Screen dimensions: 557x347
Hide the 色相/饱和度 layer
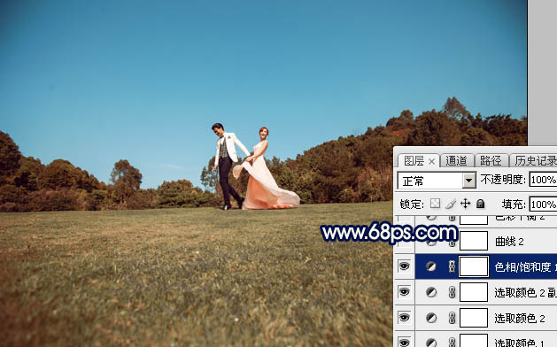[405, 266]
